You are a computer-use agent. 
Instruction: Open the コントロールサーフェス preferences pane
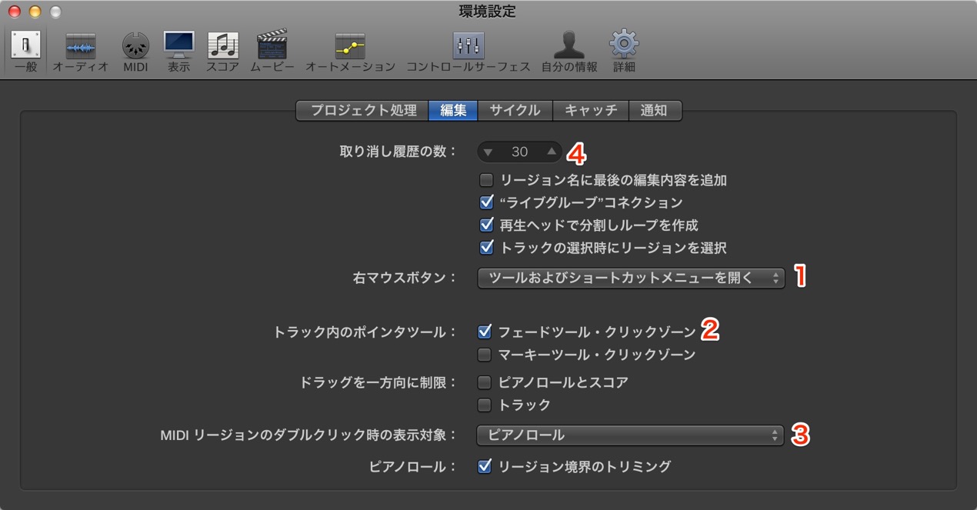(468, 52)
